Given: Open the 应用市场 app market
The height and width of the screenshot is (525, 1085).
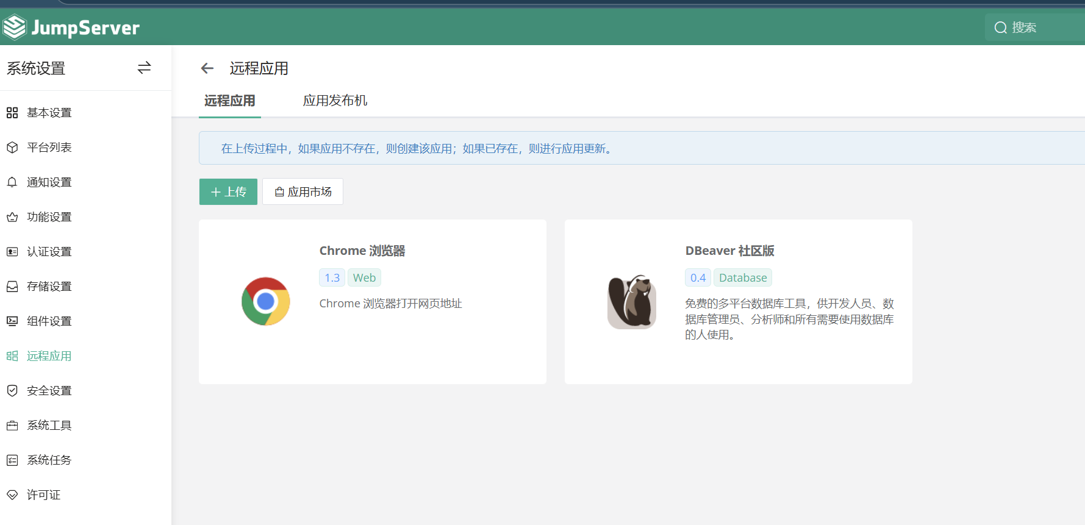Looking at the screenshot, I should point(303,192).
